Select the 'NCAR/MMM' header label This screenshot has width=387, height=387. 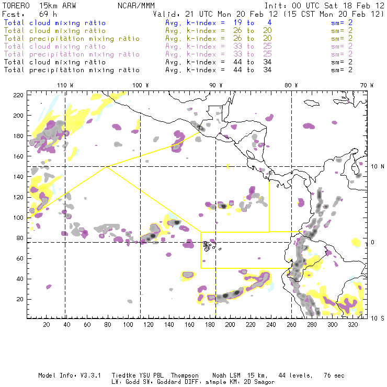pos(136,6)
